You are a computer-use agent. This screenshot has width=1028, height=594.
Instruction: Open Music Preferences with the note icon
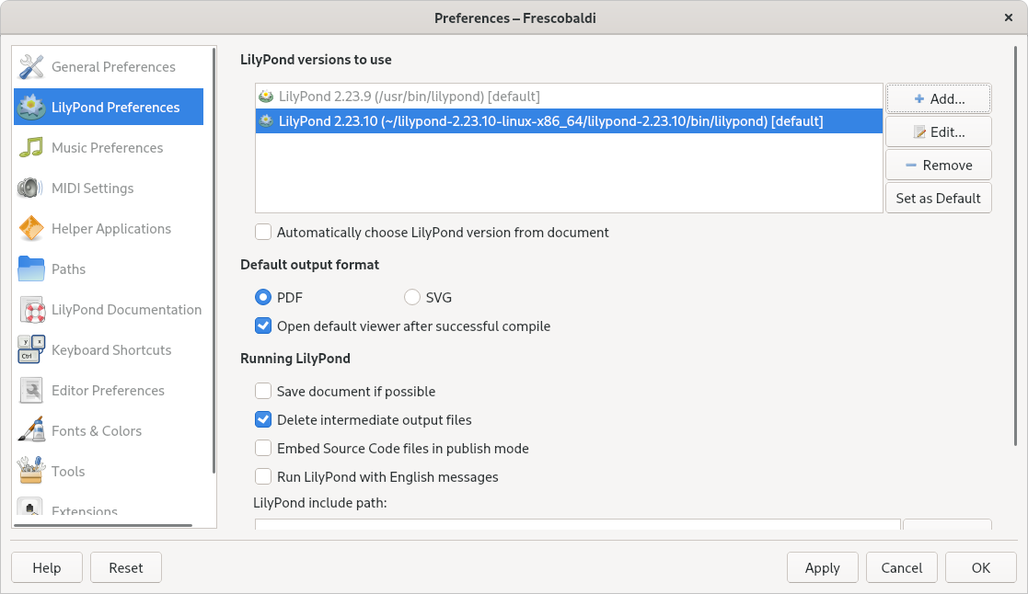click(x=30, y=147)
